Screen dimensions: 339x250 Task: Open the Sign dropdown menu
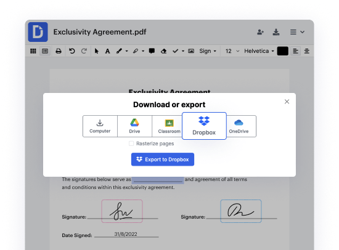(208, 51)
